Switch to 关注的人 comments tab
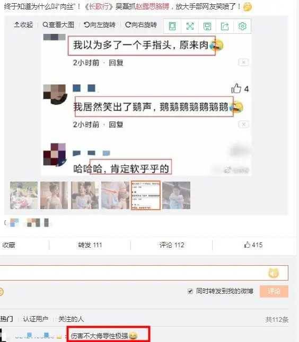 pos(71,319)
